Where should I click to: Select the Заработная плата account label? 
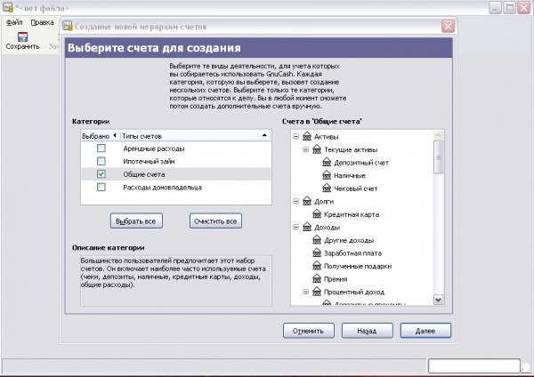pyautogui.click(x=352, y=253)
